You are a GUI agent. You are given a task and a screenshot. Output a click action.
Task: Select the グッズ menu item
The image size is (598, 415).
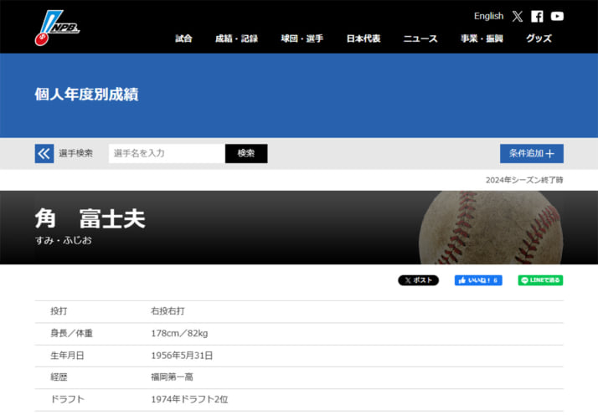(x=539, y=38)
